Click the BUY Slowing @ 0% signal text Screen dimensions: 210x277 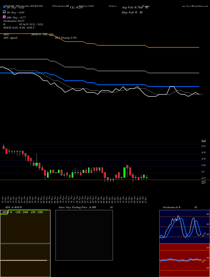66,38
